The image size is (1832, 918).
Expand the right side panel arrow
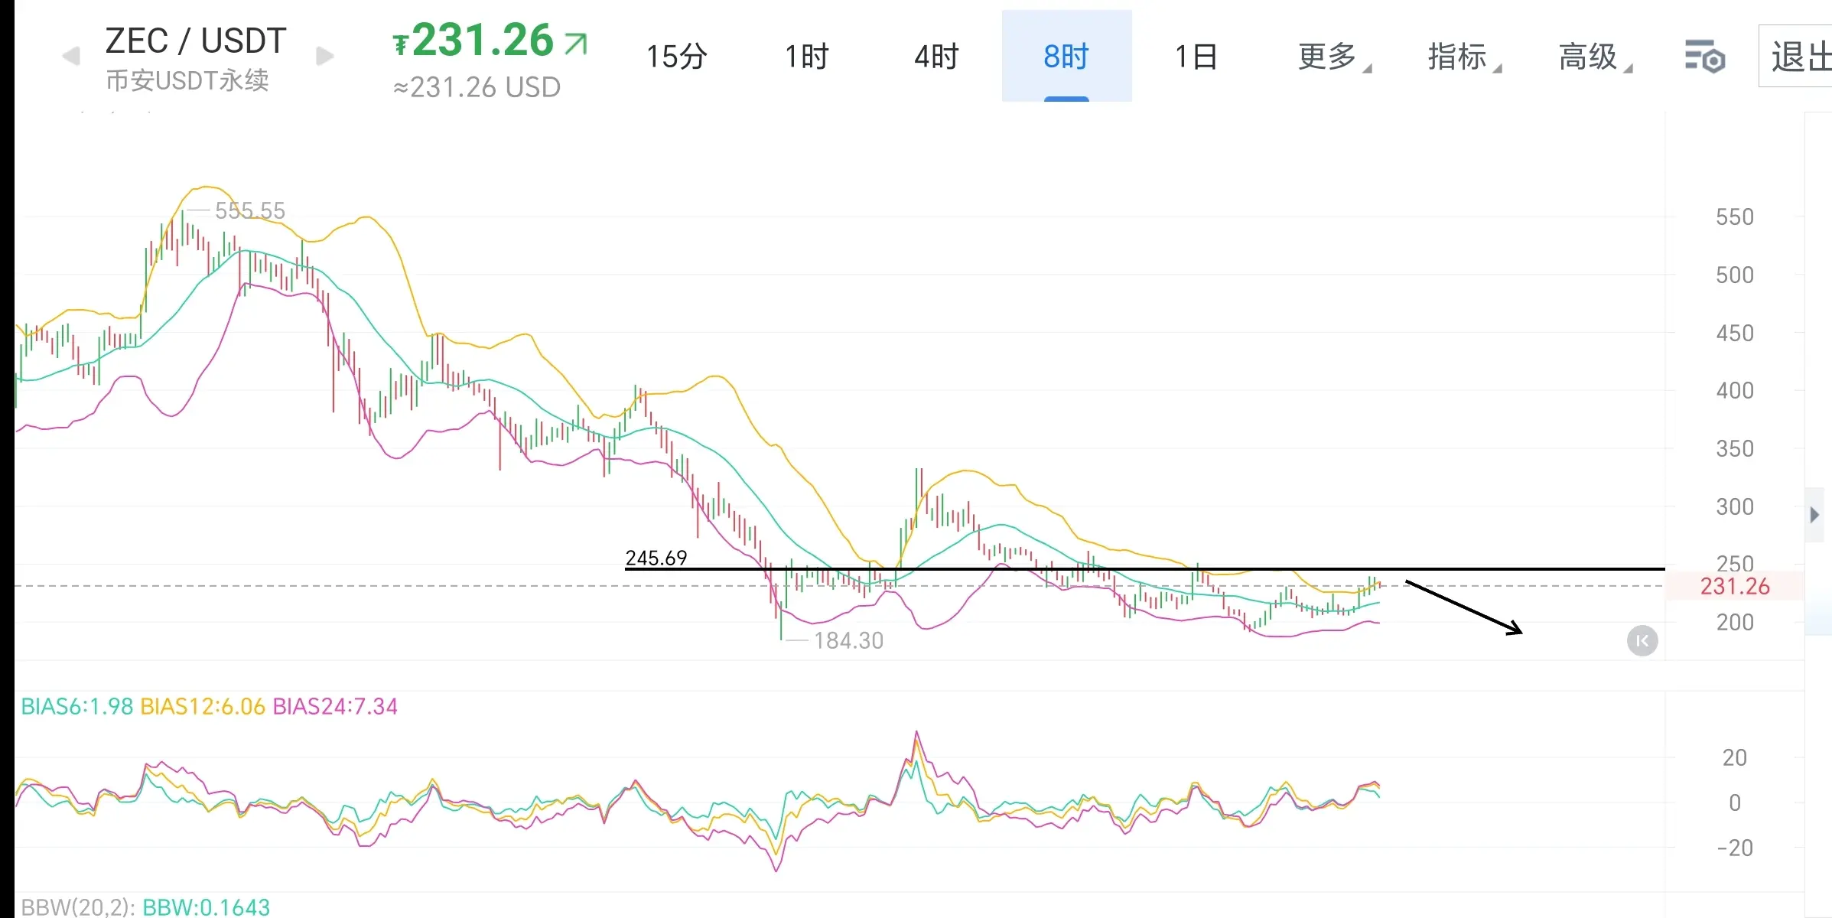pyautogui.click(x=1814, y=515)
